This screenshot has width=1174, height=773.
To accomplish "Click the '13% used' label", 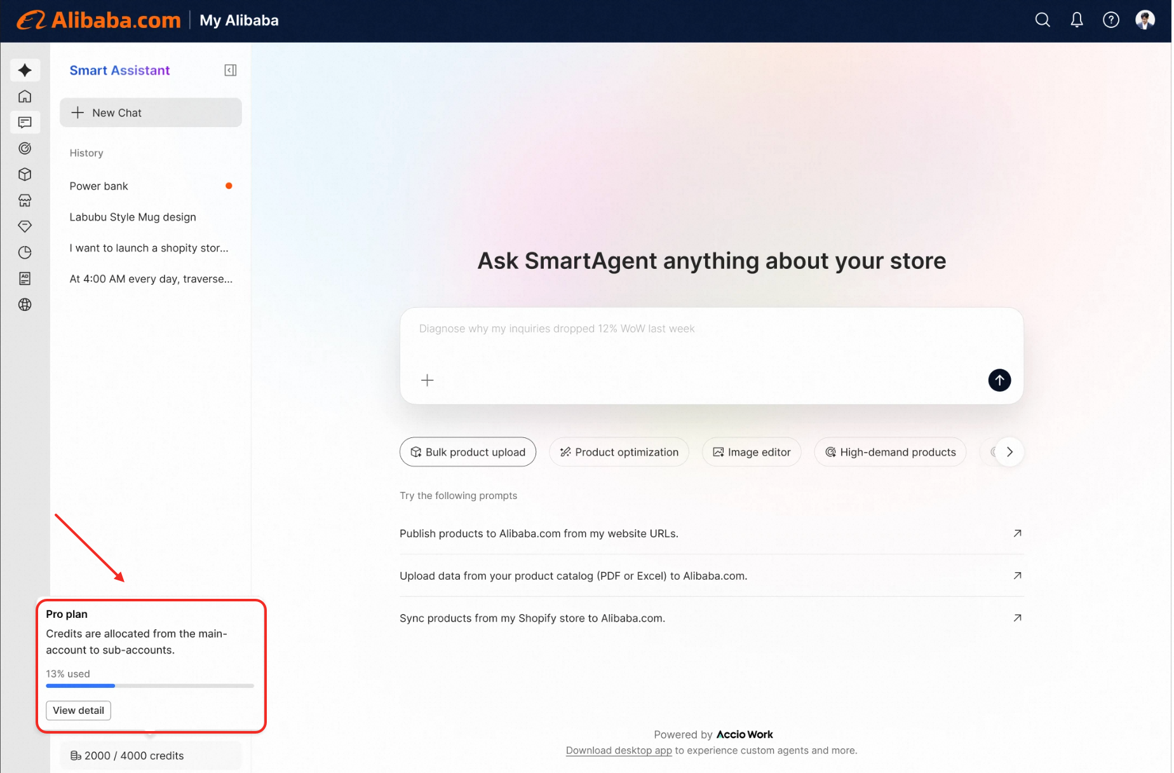I will point(68,674).
